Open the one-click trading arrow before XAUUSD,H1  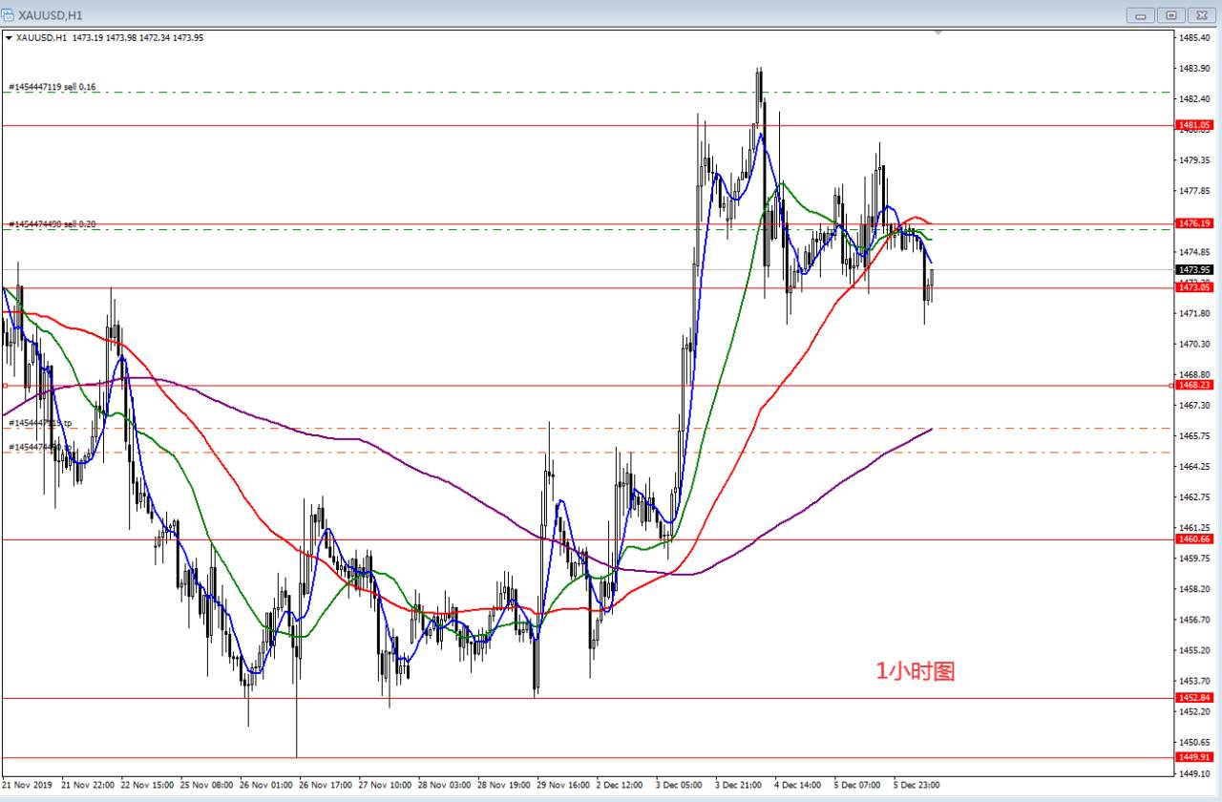coord(9,38)
